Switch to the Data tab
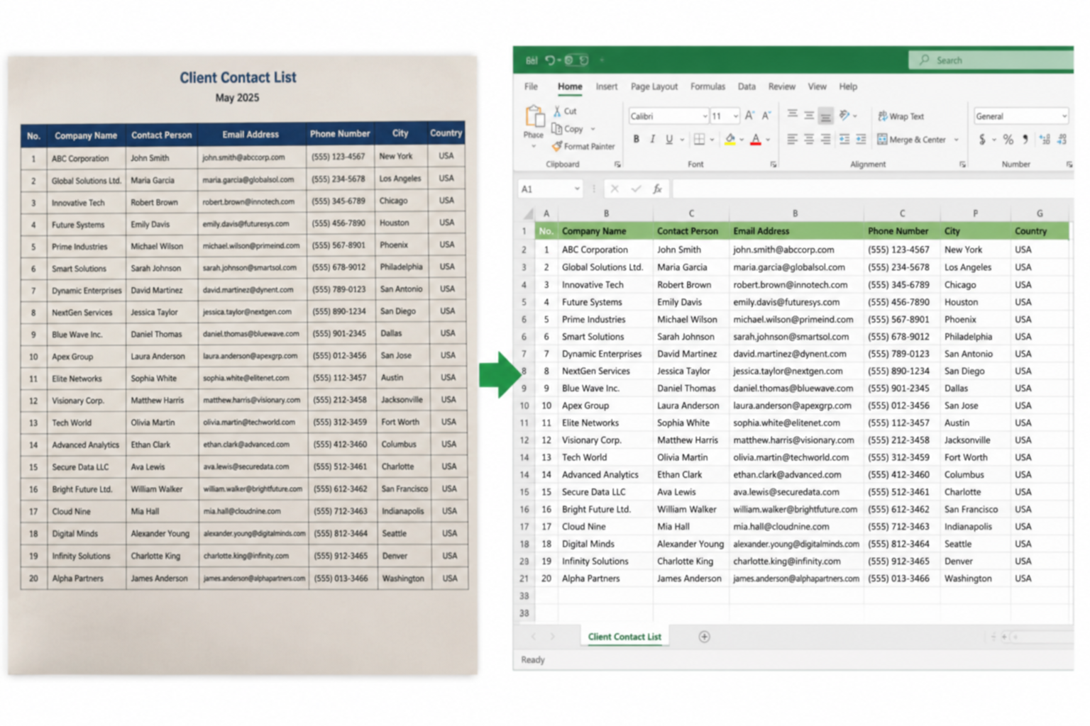 (x=747, y=86)
